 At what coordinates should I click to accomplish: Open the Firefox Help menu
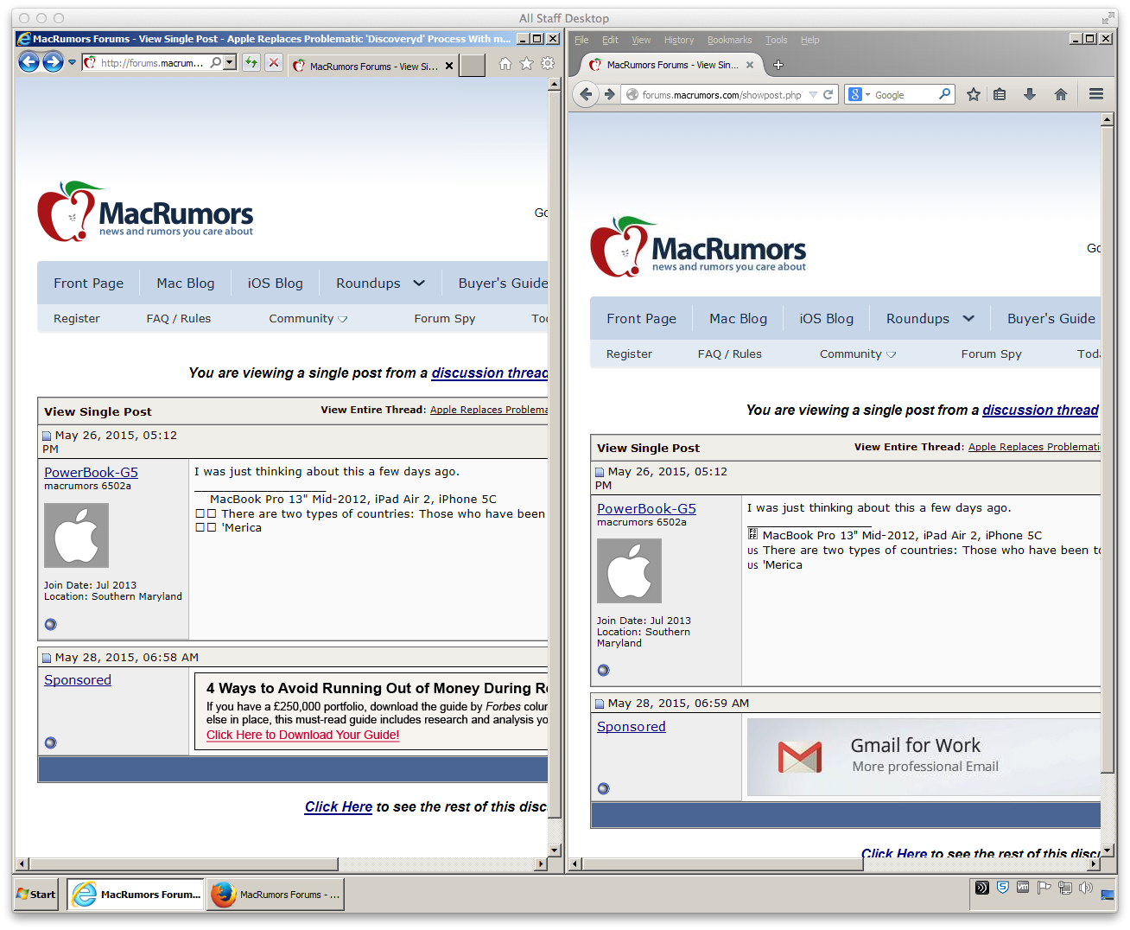pos(809,40)
